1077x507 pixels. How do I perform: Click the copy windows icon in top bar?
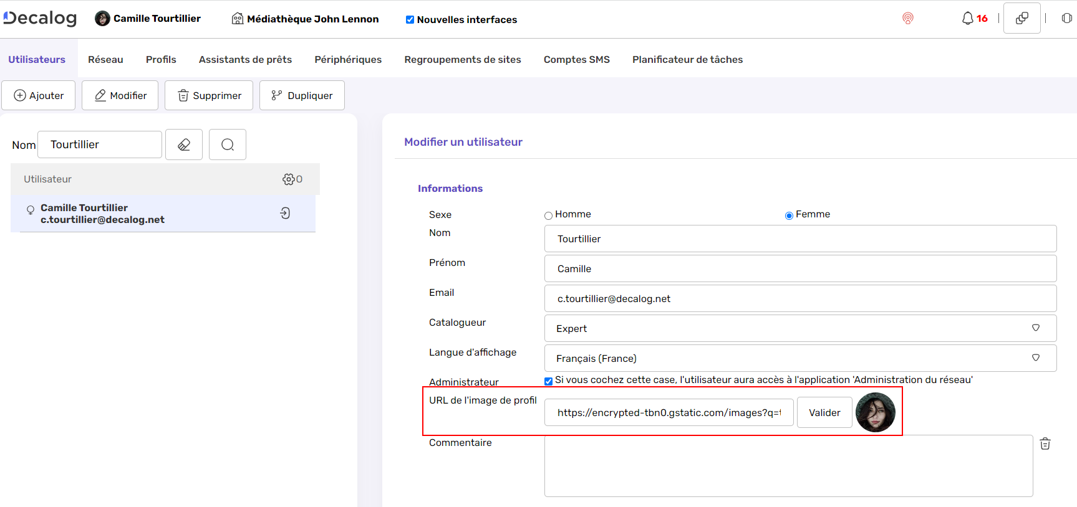pos(1021,19)
